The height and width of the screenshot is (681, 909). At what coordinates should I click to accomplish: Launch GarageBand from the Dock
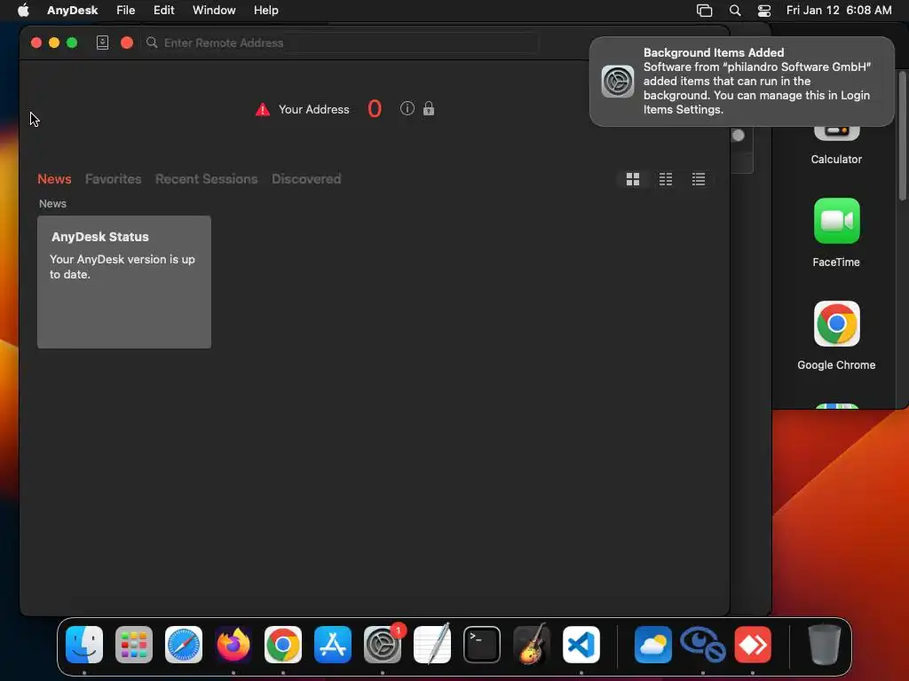532,645
